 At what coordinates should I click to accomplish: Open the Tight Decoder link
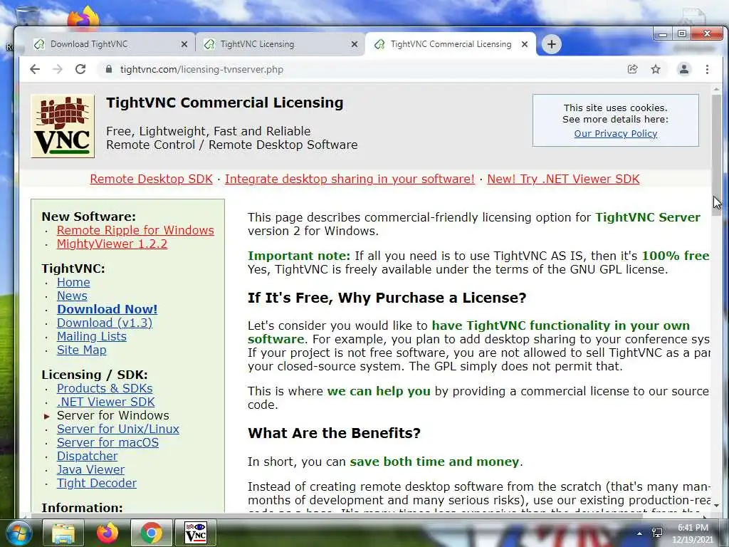click(x=97, y=483)
